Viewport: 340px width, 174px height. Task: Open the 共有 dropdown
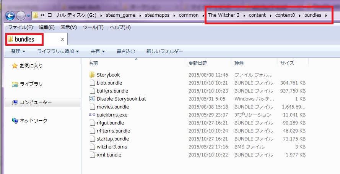98,51
